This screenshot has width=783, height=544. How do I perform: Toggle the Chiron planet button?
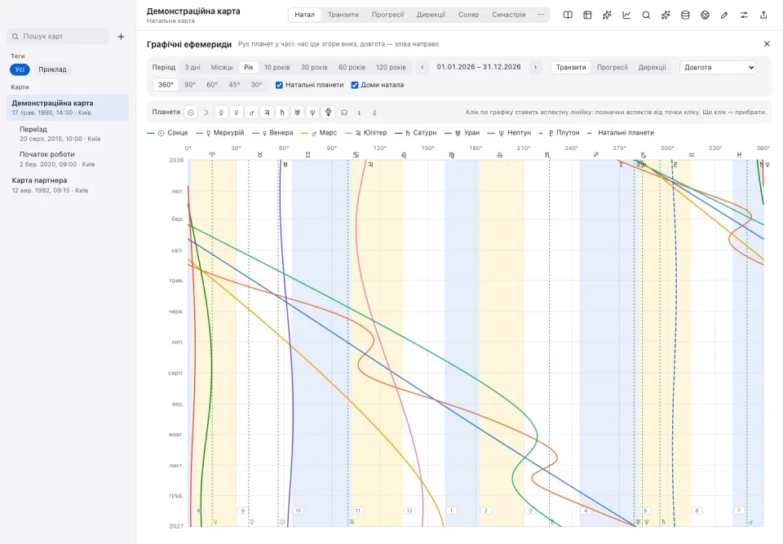(x=374, y=113)
